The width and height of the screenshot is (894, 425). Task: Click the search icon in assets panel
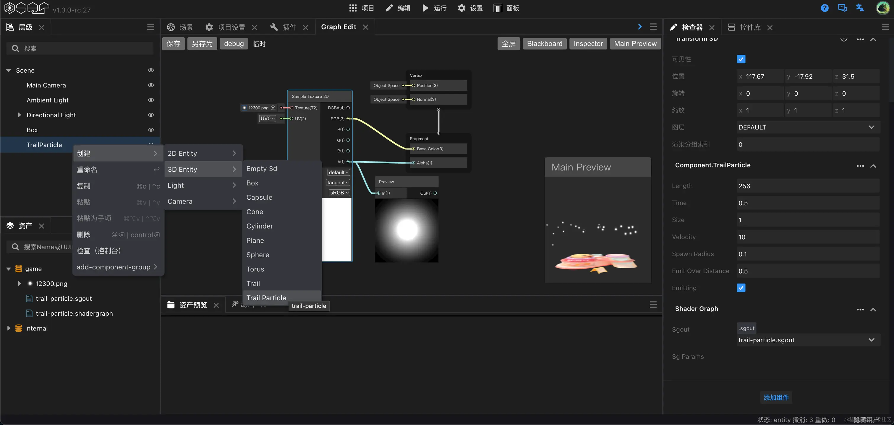15,247
